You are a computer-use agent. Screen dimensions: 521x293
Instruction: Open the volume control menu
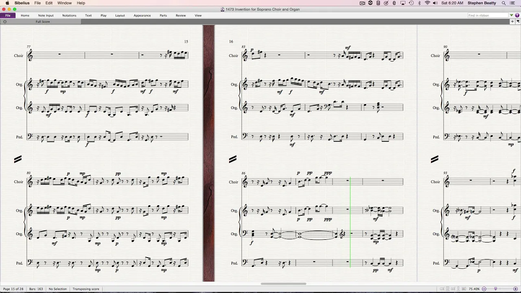[435, 3]
